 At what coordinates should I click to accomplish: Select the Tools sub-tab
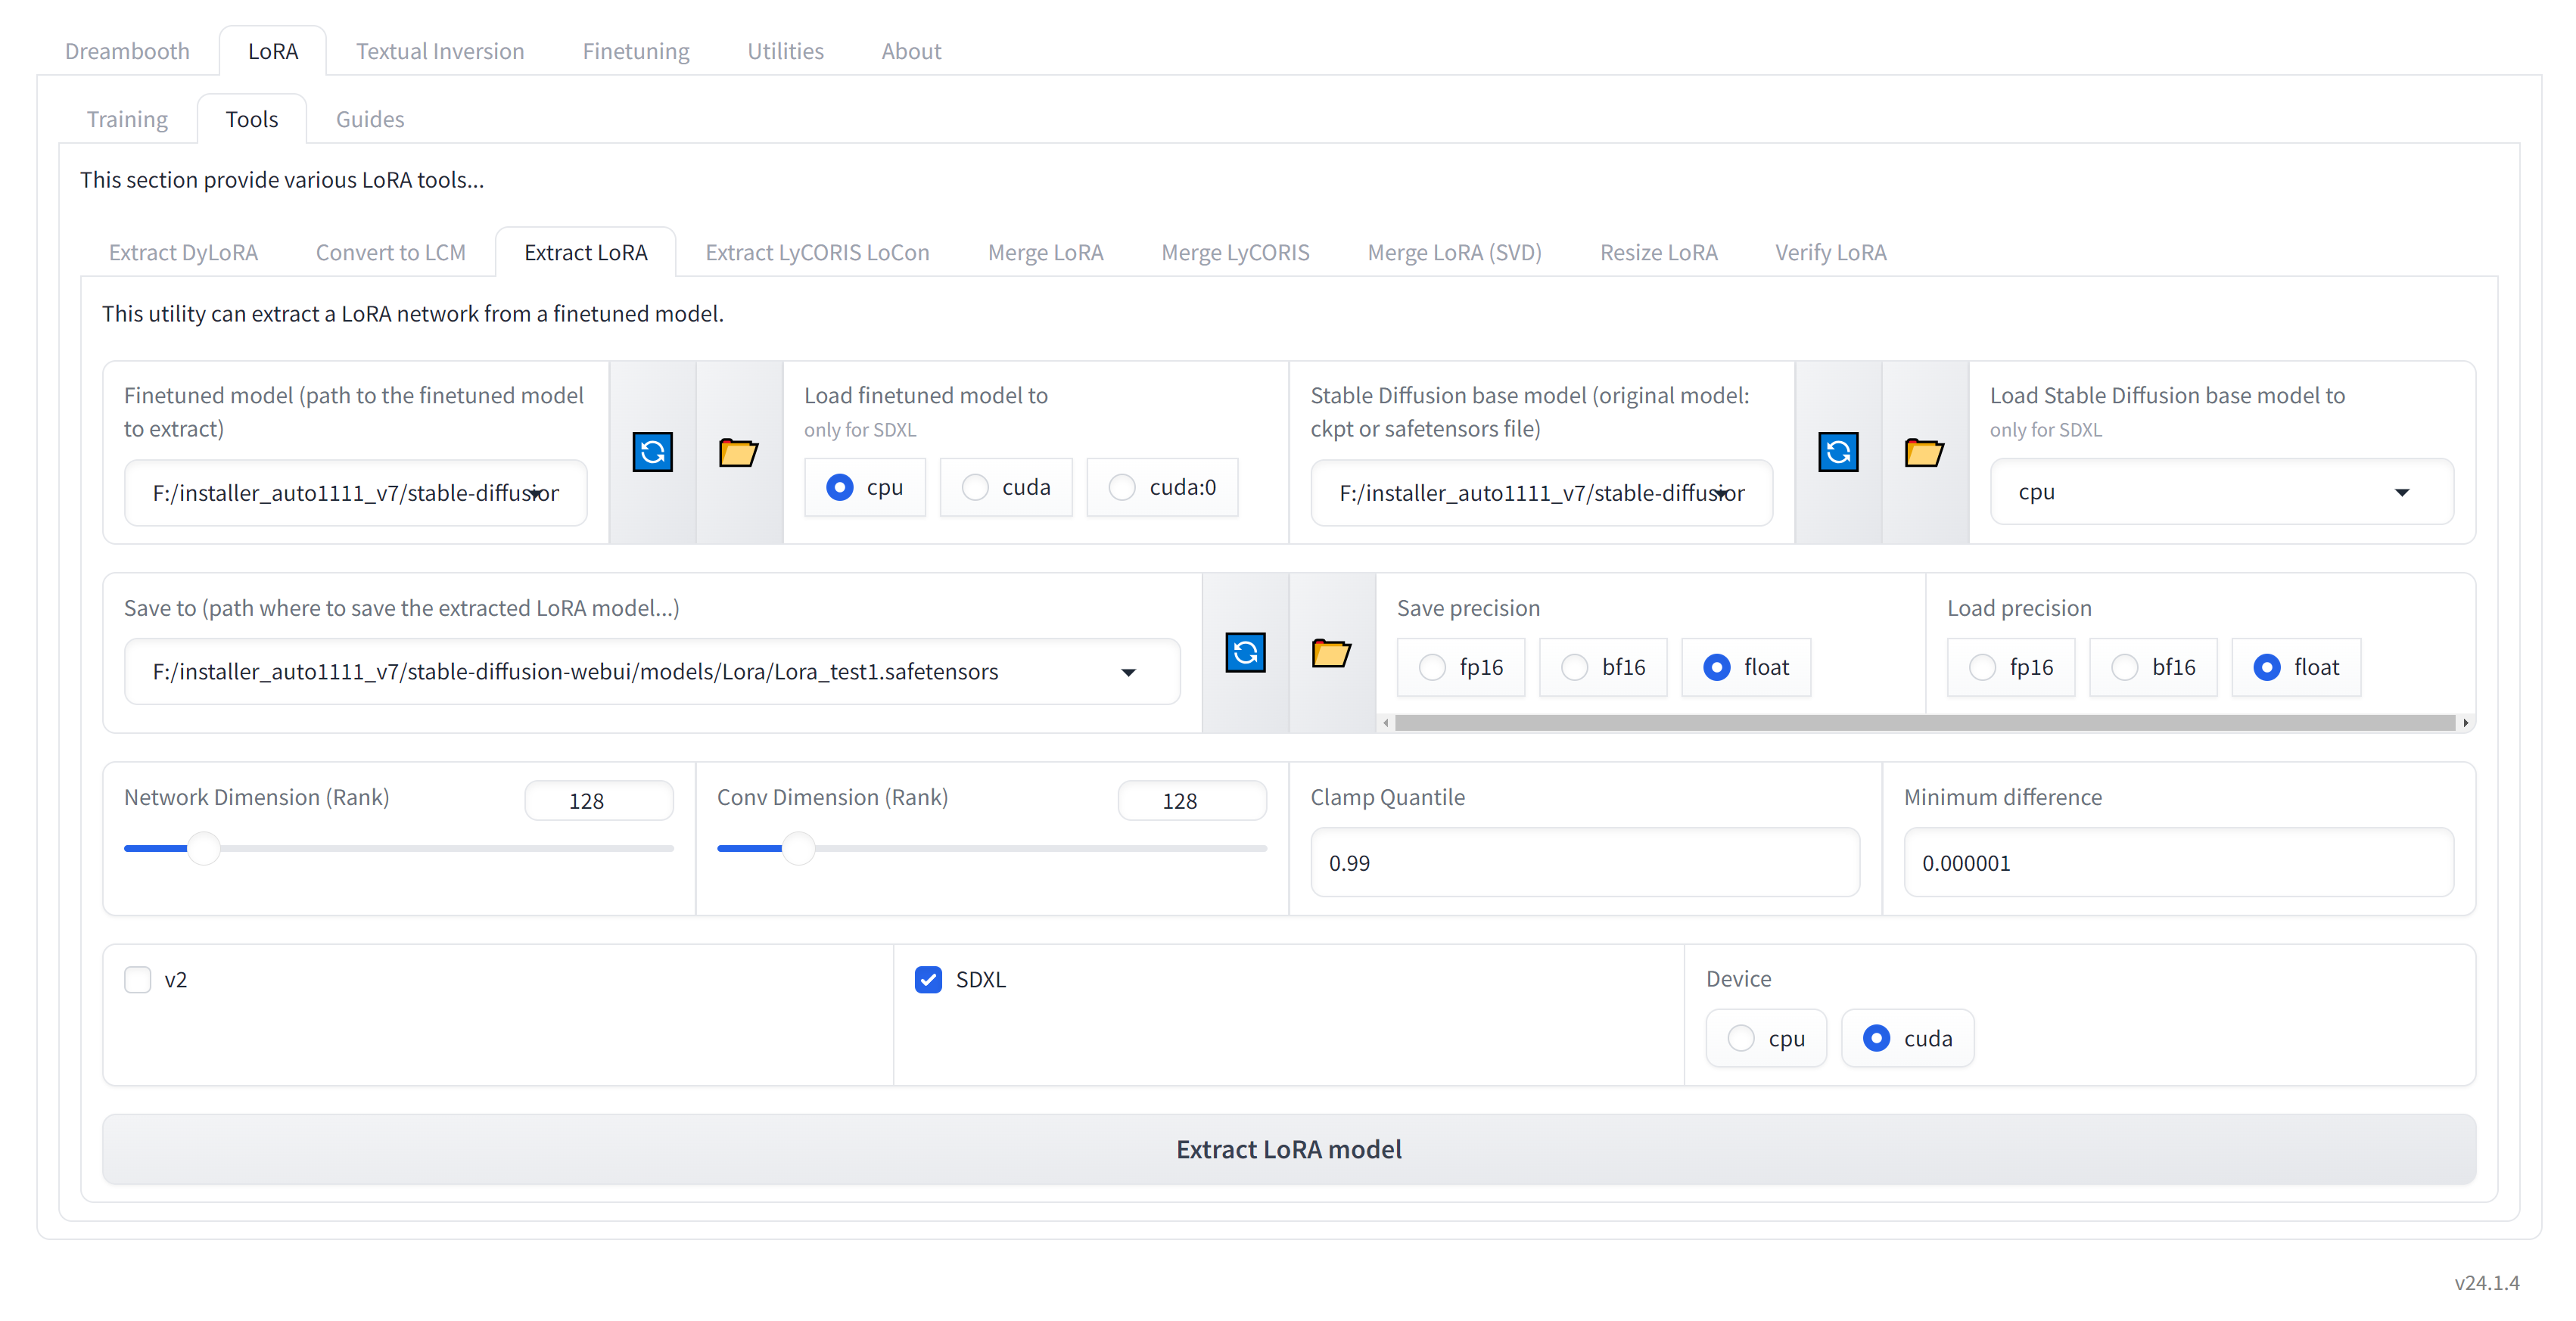(252, 119)
